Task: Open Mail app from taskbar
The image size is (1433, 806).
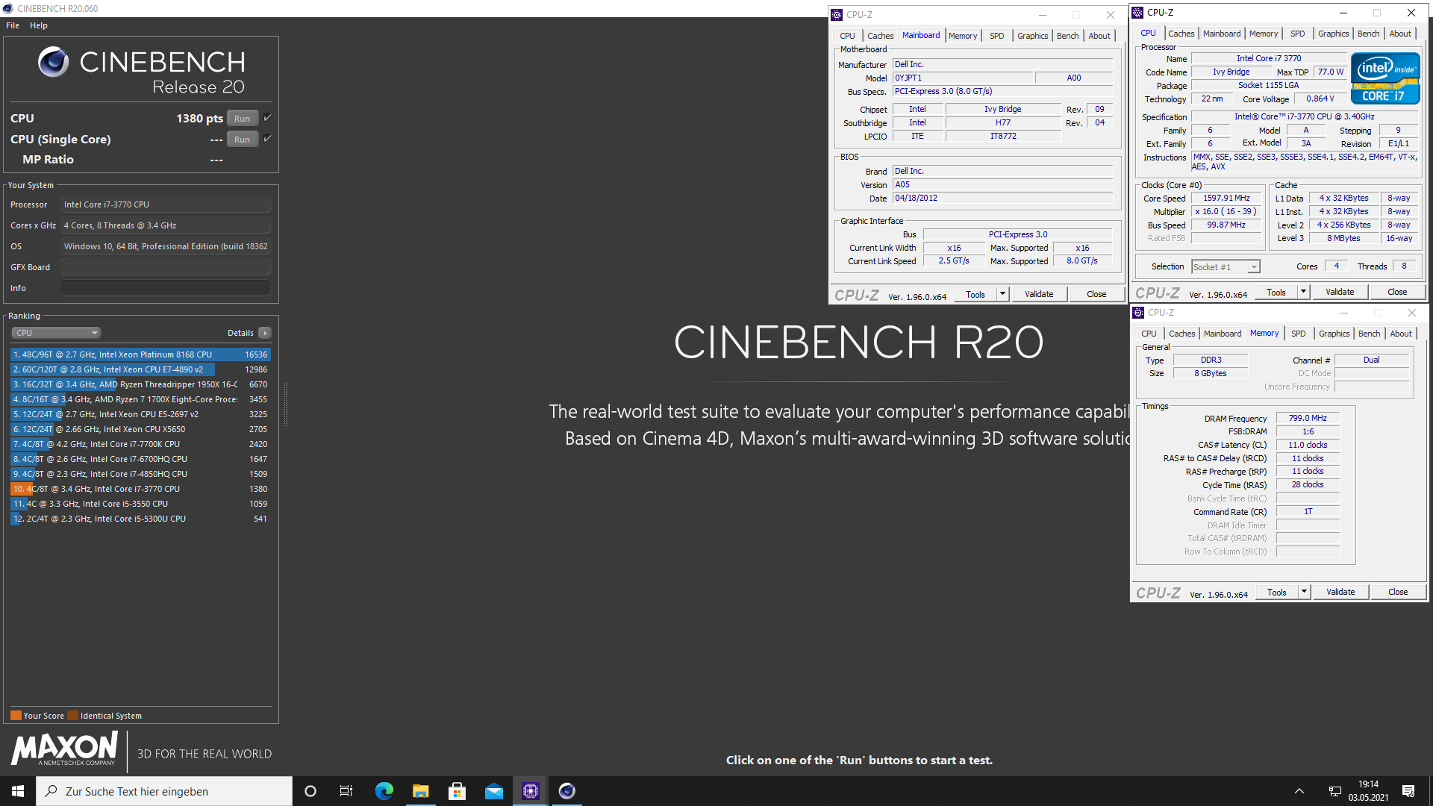Action: coord(493,791)
